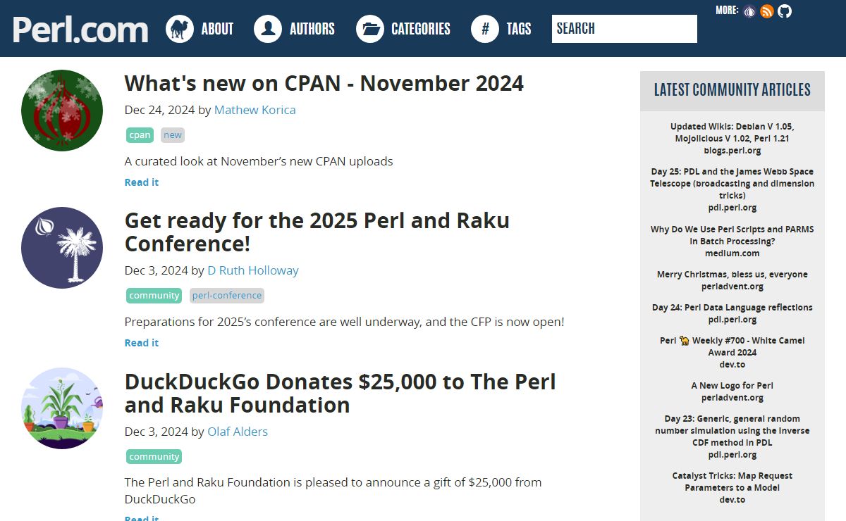Open Day 23: Generic random number simulation article
The height and width of the screenshot is (521, 846).
pyautogui.click(x=732, y=431)
